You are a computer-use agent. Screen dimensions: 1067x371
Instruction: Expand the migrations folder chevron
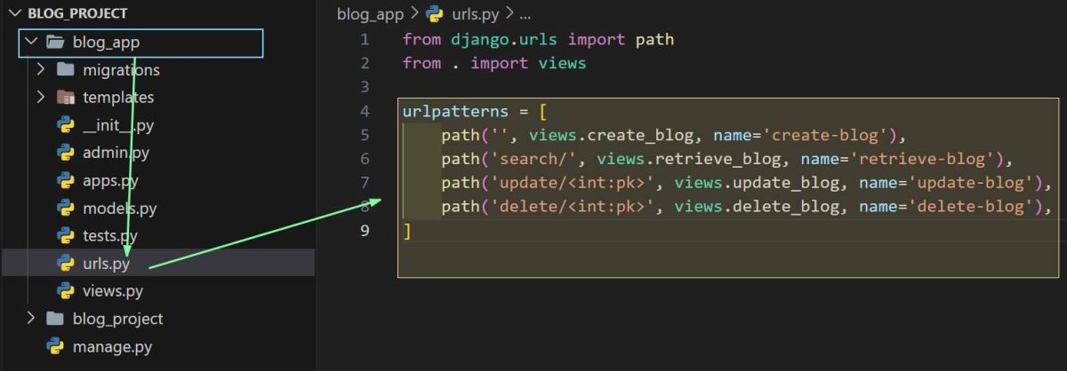41,69
